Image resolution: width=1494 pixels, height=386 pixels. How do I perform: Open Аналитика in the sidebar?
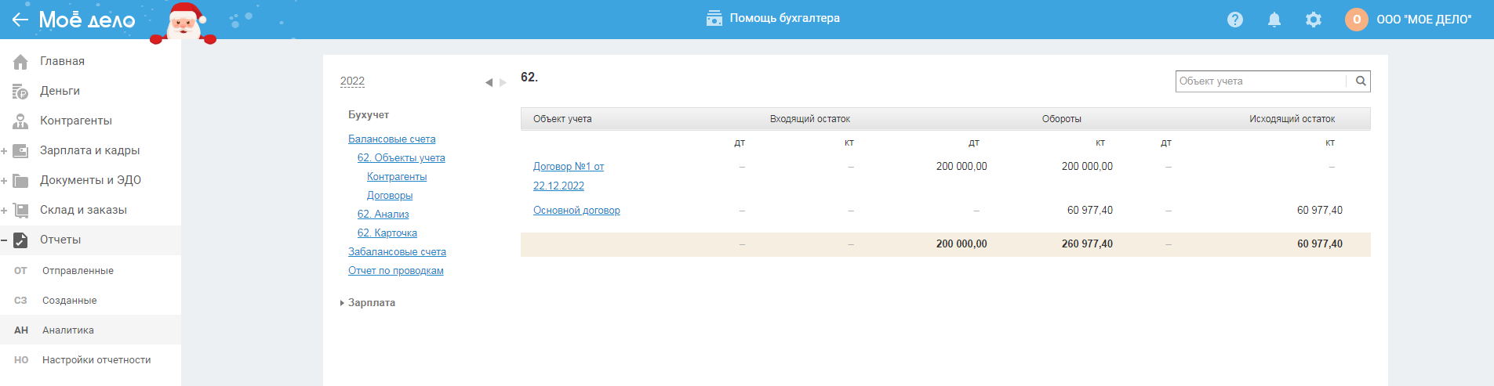click(68, 330)
